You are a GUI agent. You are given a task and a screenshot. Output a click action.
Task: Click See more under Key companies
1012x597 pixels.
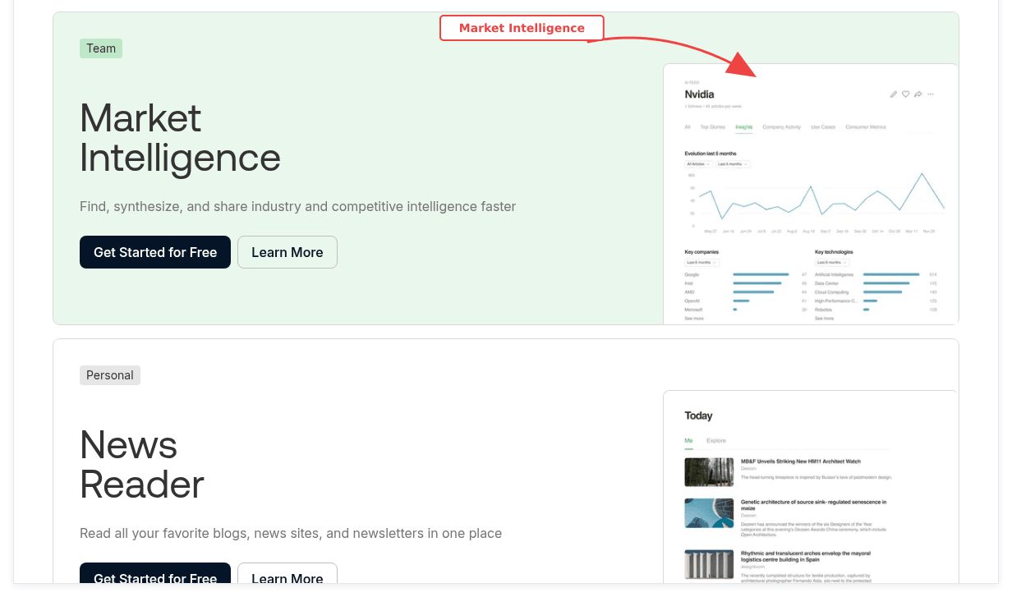pyautogui.click(x=695, y=319)
